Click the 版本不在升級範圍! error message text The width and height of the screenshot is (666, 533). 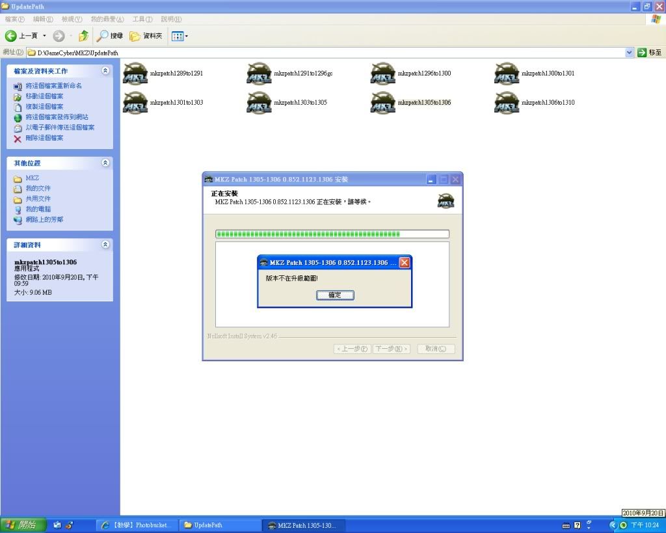(x=292, y=279)
